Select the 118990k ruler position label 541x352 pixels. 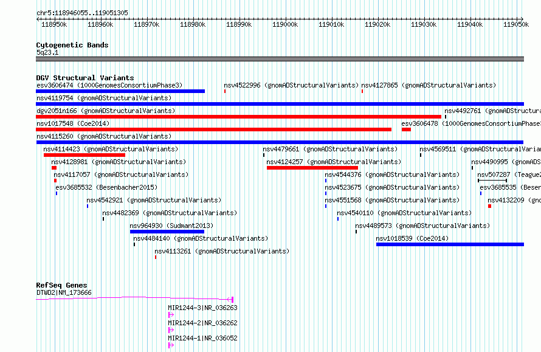[x=239, y=24]
